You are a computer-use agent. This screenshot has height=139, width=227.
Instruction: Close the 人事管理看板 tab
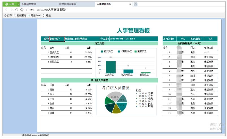point(130,4)
